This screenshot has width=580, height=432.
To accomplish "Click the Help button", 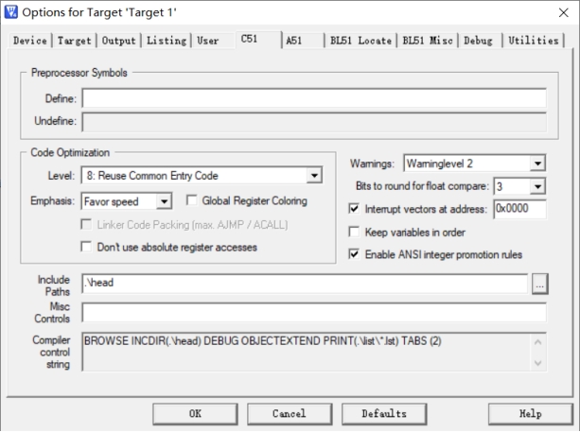I will (x=530, y=414).
